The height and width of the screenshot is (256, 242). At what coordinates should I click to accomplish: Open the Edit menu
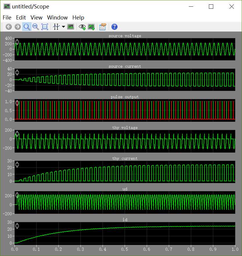click(21, 17)
